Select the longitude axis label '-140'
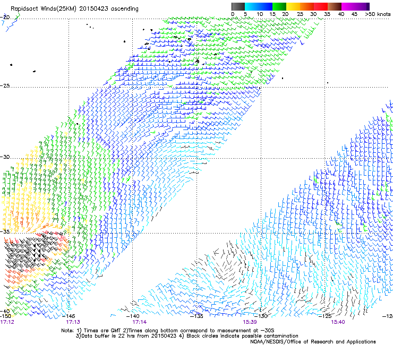393x345 pixels. [133, 316]
